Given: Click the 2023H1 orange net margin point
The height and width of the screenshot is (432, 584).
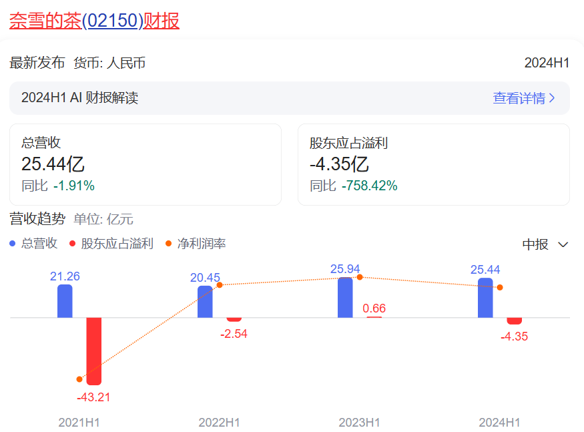Looking at the screenshot, I should point(360,276).
